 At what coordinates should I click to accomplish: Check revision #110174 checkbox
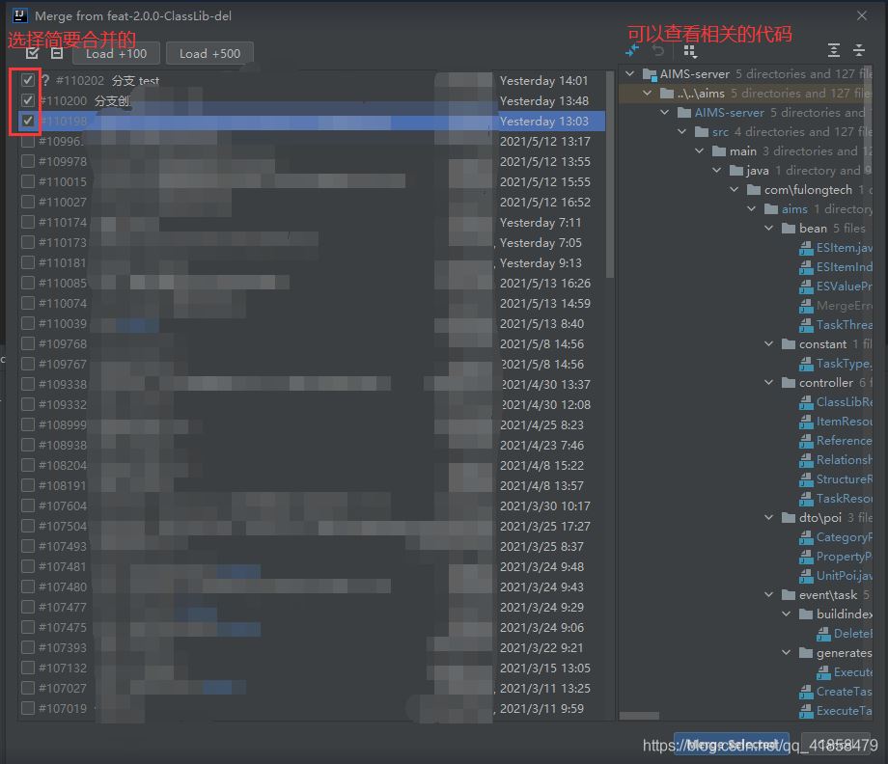pos(28,222)
